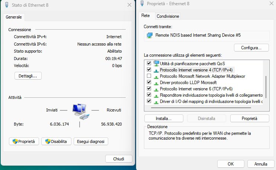Click the Driver di I/O mapping icon

click(156, 102)
